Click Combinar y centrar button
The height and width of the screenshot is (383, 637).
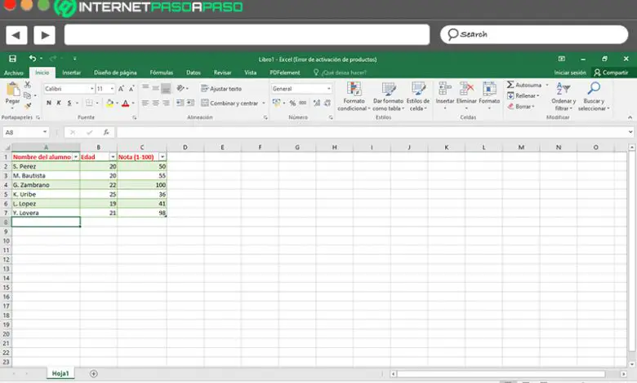coord(229,103)
